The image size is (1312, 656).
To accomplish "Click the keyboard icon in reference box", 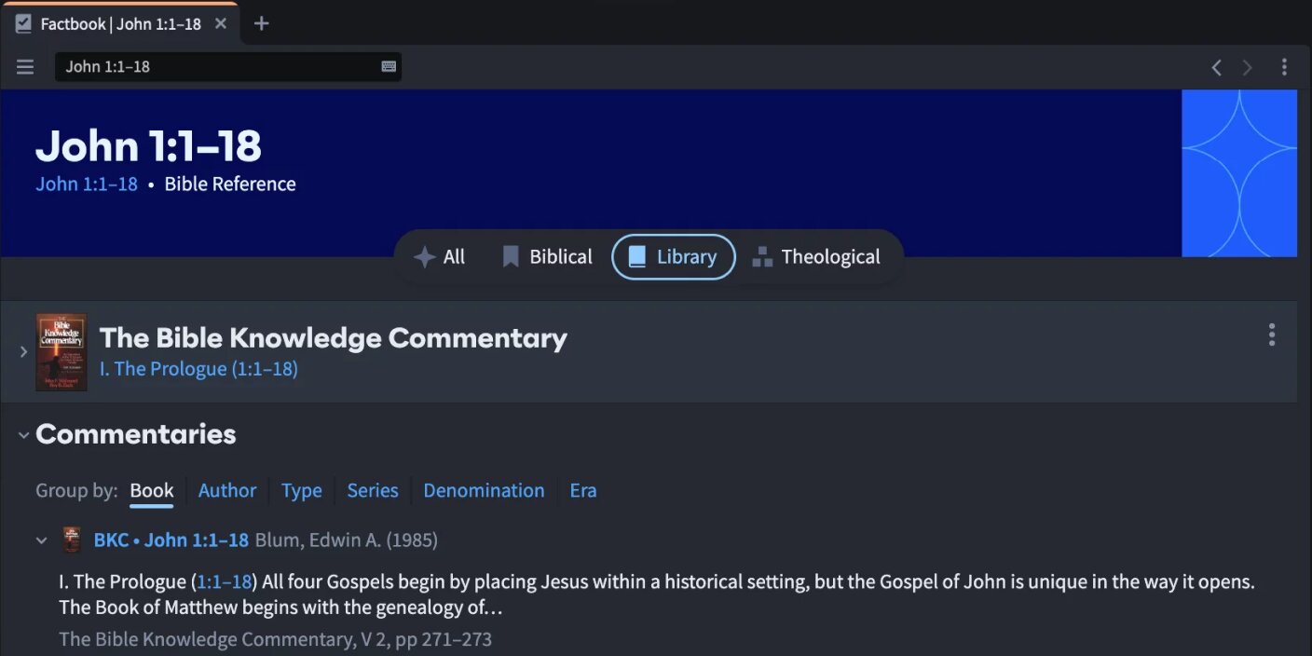I will click(x=389, y=67).
